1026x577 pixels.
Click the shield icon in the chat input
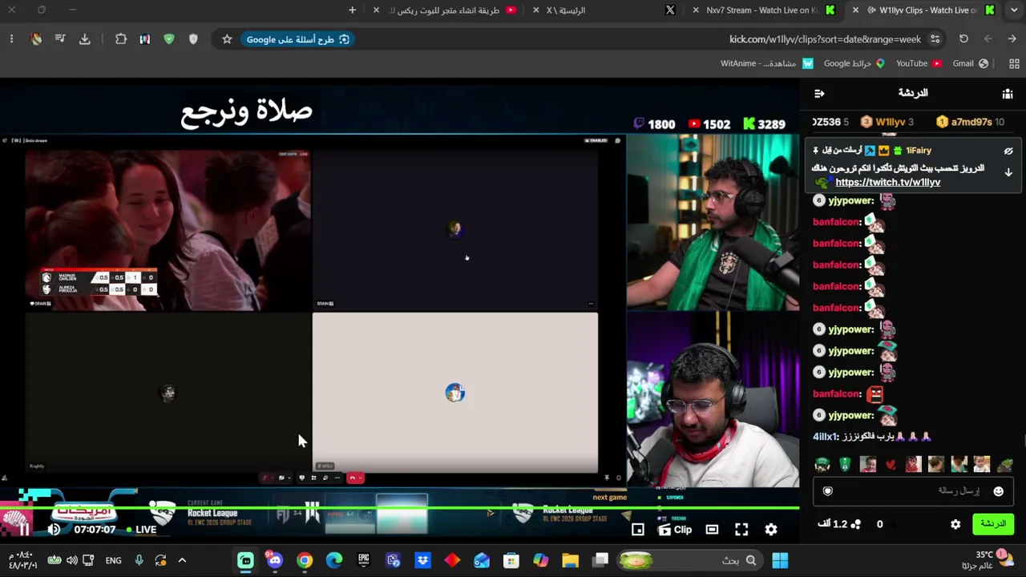[828, 491]
